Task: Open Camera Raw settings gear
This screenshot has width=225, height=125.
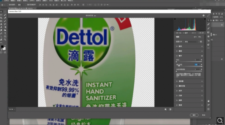Action: click(204, 16)
